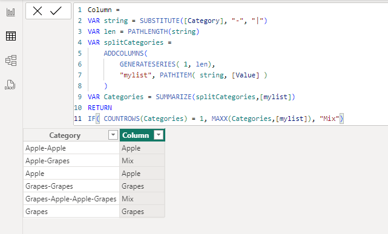Viewport: 388px width, 234px height.
Task: Click ADDCOLUMNS in the formula
Action: (123, 53)
